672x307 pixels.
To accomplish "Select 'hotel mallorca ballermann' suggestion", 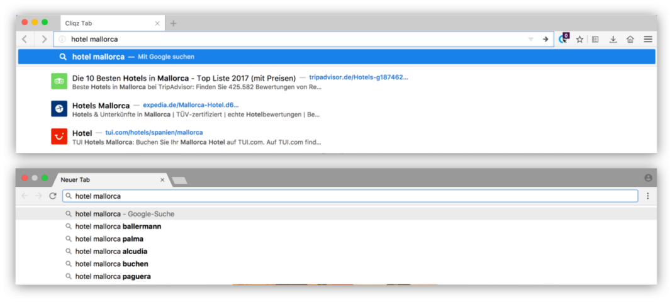I will pyautogui.click(x=337, y=226).
